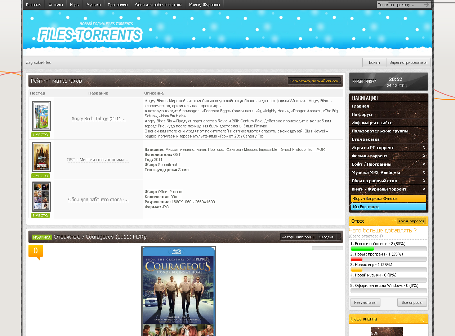Viewport: 455px width, 336px height.
Task: Open the Фильмы tab in top menu
Action: (x=55, y=5)
